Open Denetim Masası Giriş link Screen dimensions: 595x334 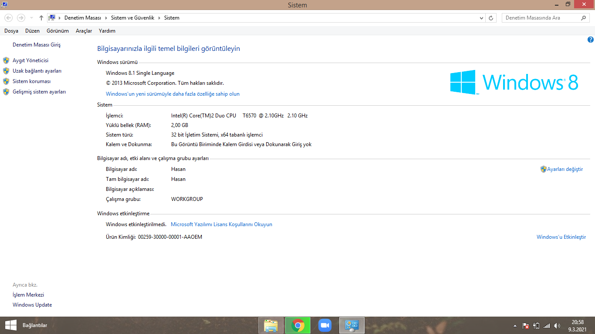[x=37, y=45]
